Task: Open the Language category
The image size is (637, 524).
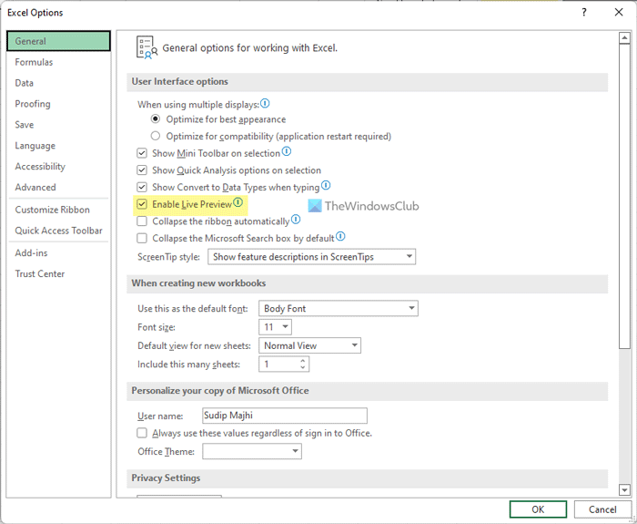Action: pyautogui.click(x=58, y=146)
